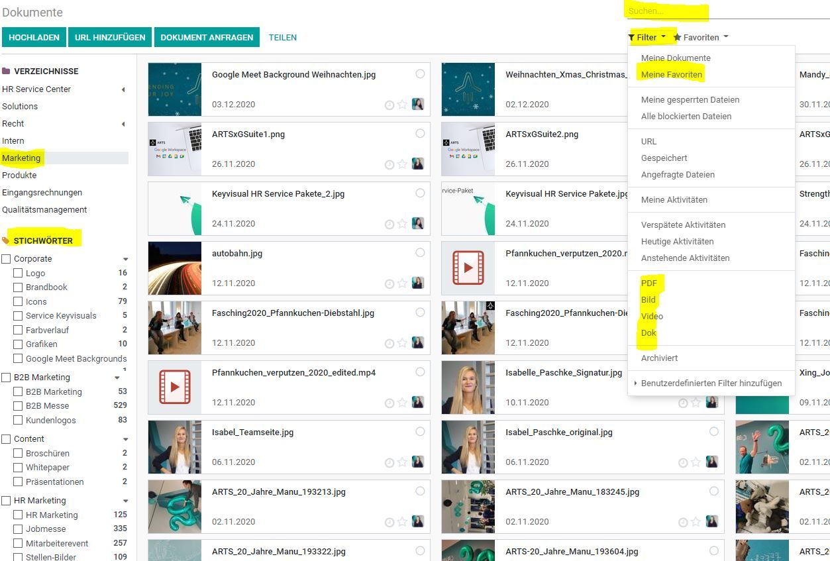
Task: Enable the Kundenlogos tag checkbox
Action: [18, 421]
